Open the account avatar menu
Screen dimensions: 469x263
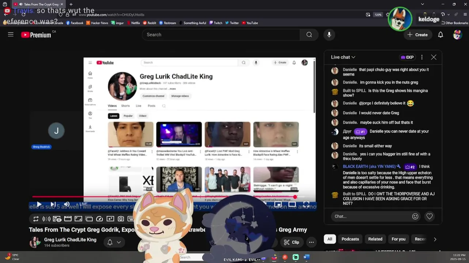tap(457, 35)
